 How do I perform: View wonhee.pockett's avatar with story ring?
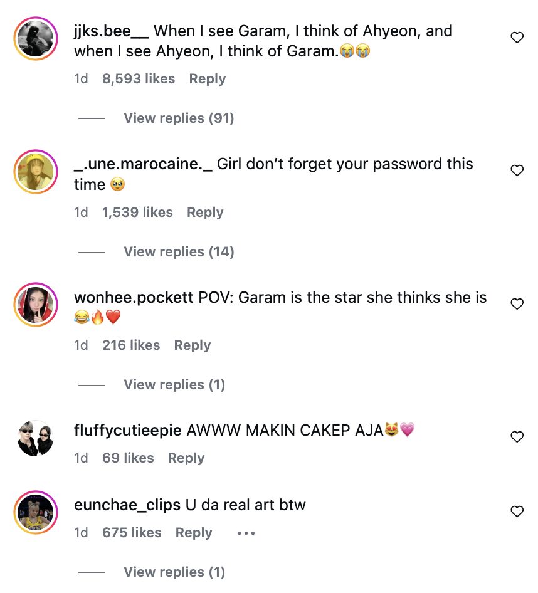pyautogui.click(x=36, y=305)
